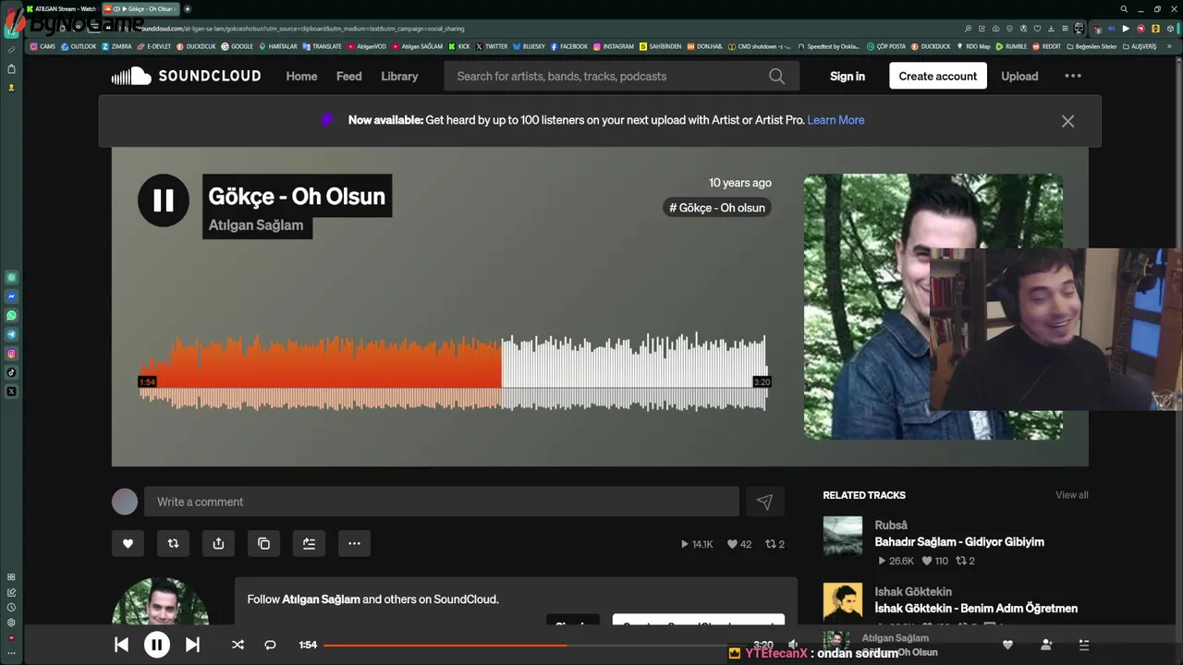Image resolution: width=1183 pixels, height=665 pixels.
Task: Click the SoundCloud logo
Action: tap(186, 76)
